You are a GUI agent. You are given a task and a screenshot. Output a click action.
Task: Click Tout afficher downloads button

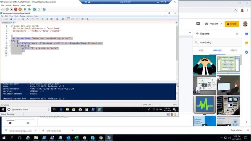[236, 130]
